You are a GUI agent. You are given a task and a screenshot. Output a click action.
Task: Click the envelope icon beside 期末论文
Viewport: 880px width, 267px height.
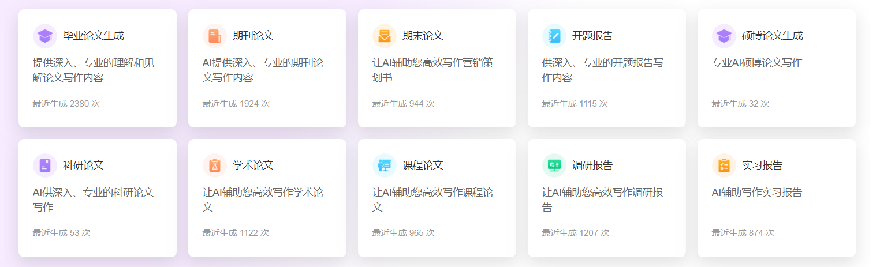click(384, 36)
